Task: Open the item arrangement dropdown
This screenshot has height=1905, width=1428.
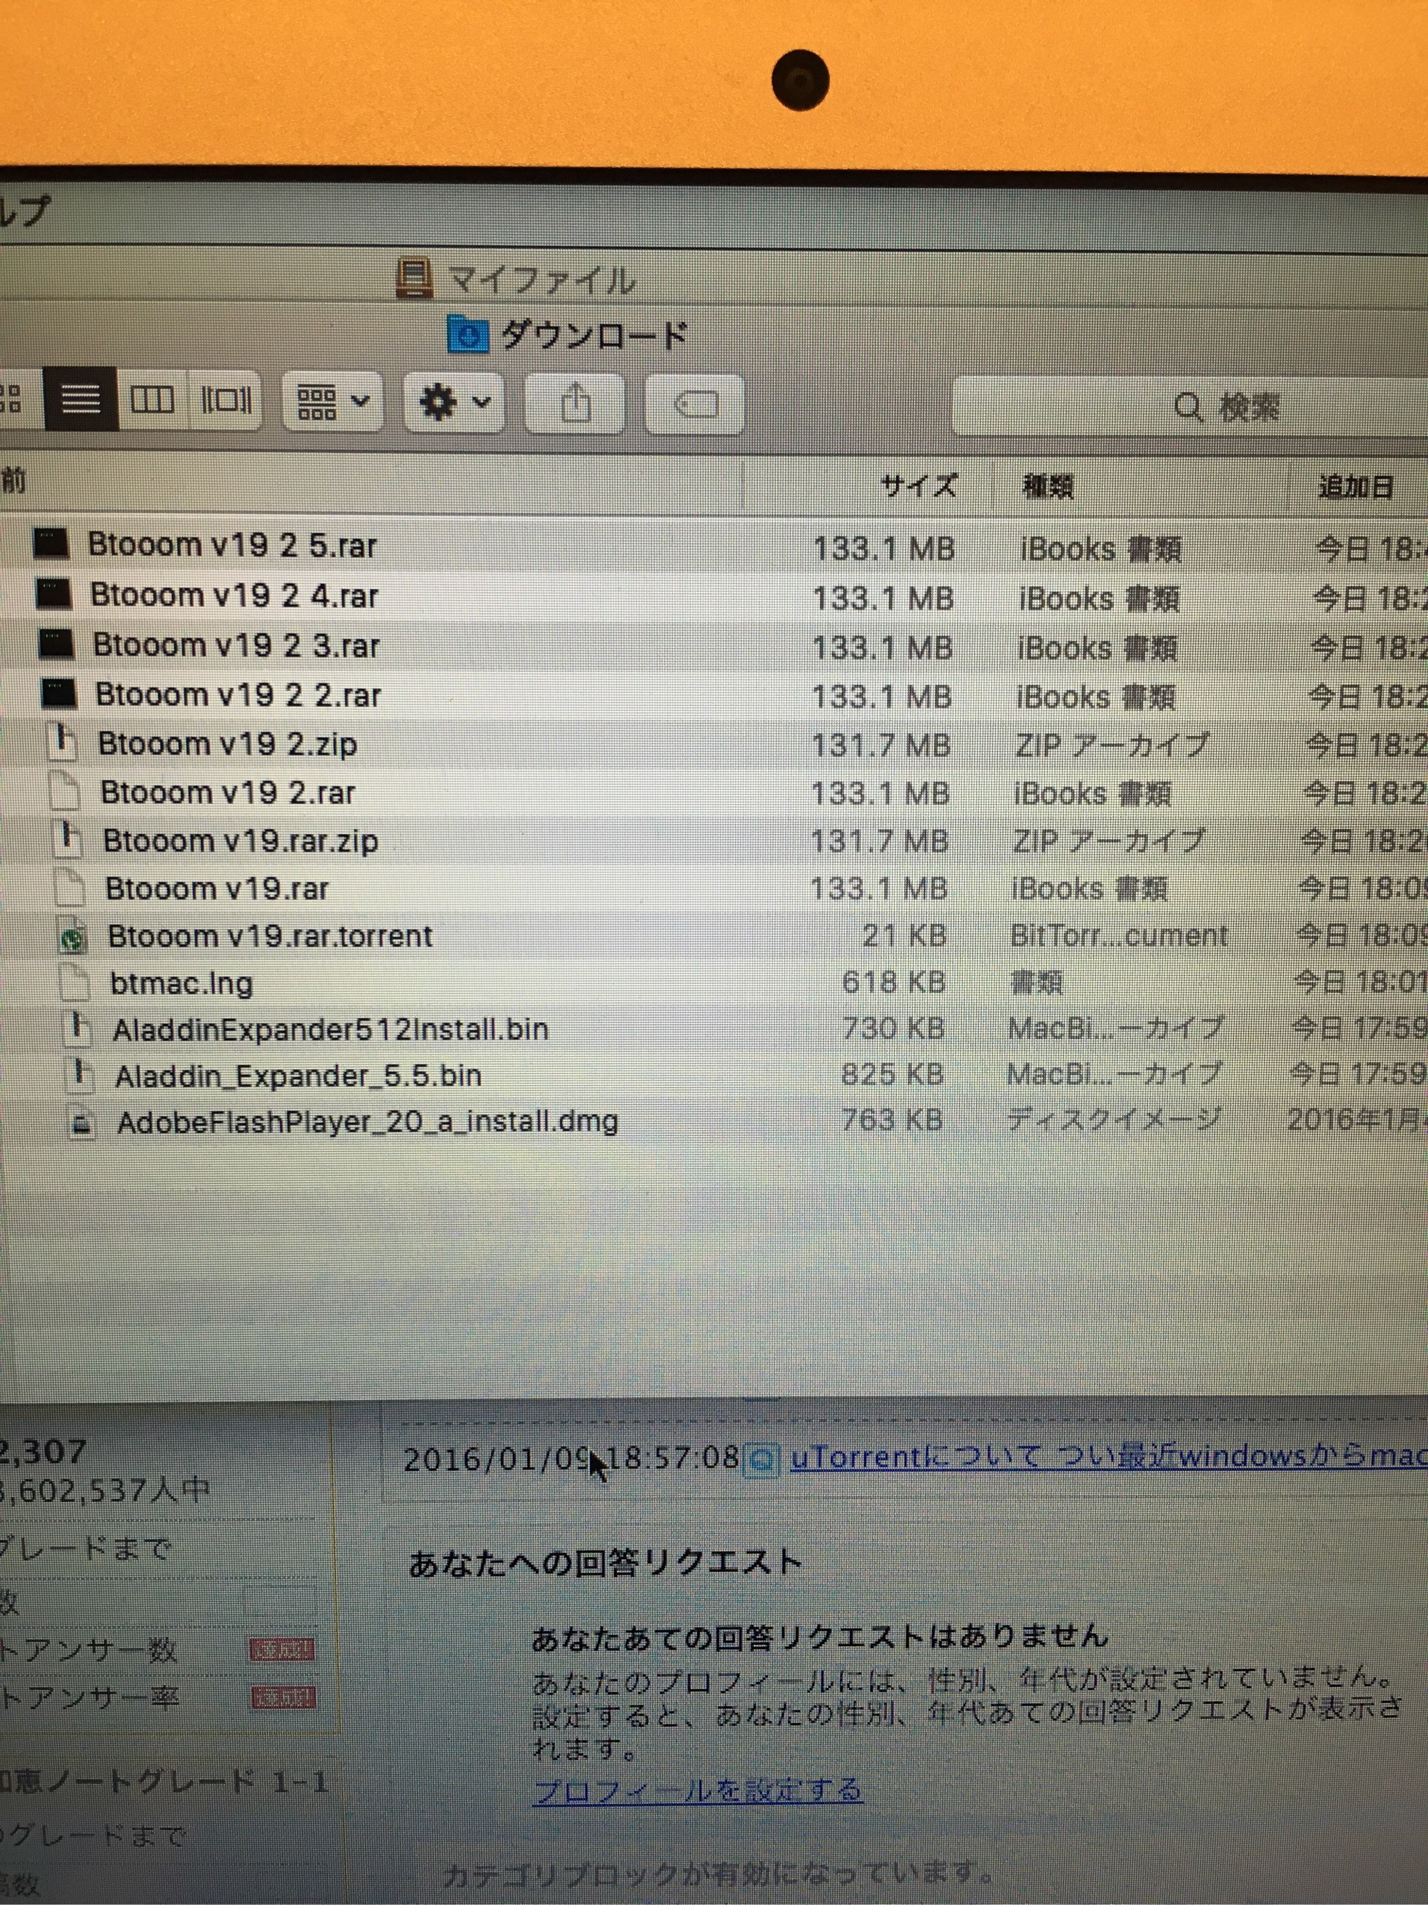Action: [333, 401]
